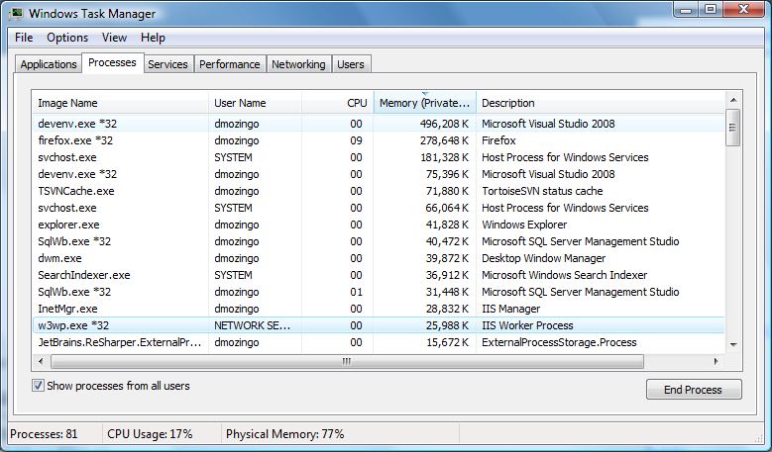Select the Processes tab
The image size is (772, 452).
tap(112, 63)
